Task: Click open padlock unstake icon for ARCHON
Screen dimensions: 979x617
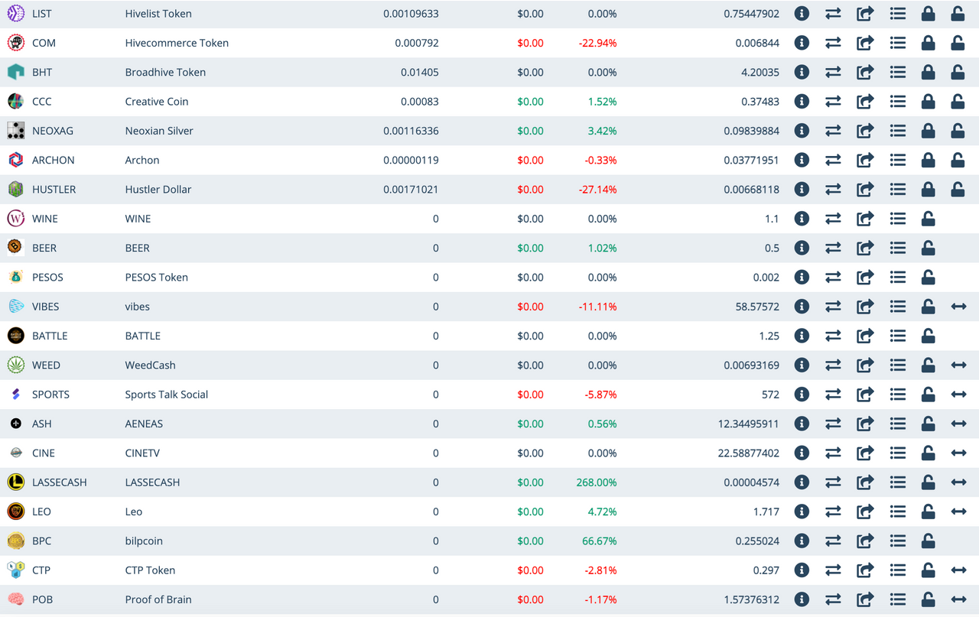Action: (958, 160)
